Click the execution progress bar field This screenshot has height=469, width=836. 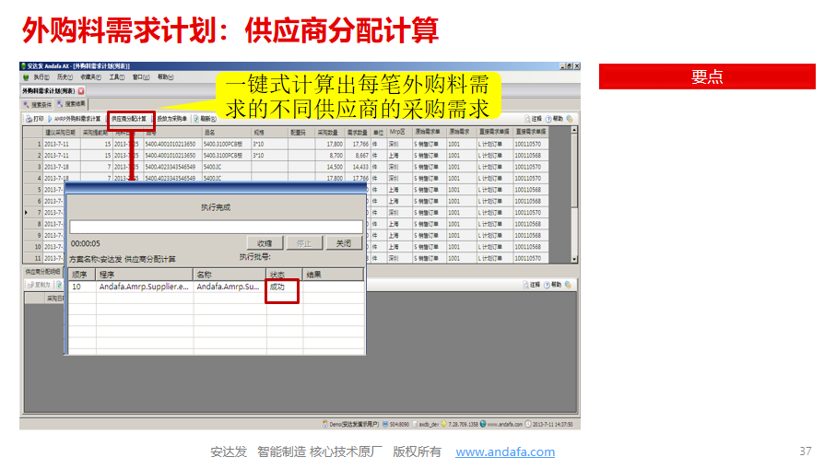tap(216, 227)
